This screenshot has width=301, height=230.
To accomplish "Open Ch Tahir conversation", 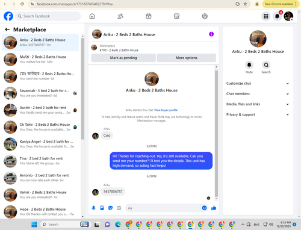I will (40, 127).
